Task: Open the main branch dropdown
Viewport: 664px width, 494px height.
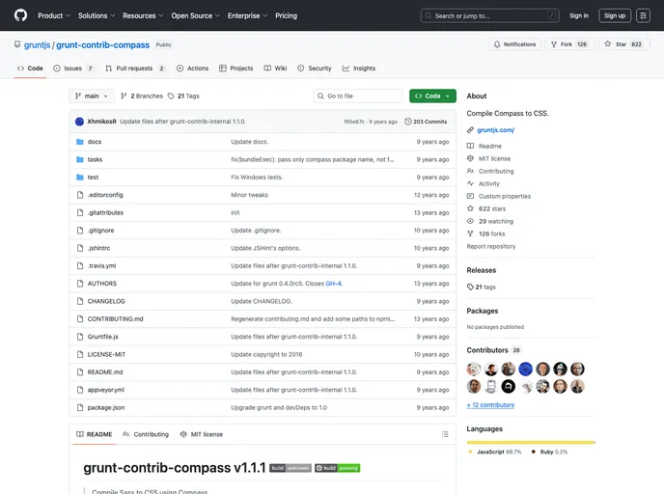Action: coord(92,96)
